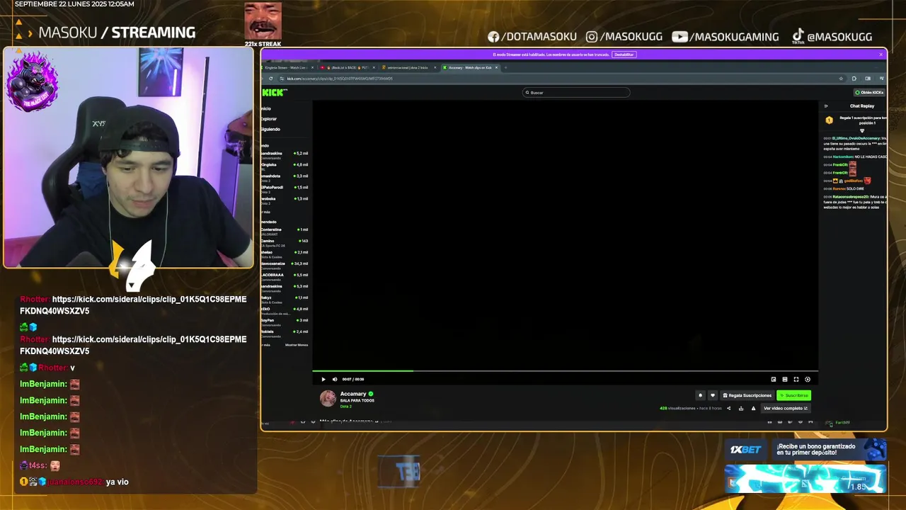
Task: Go to Siguiendo in Kick sidebar
Action: (x=270, y=129)
